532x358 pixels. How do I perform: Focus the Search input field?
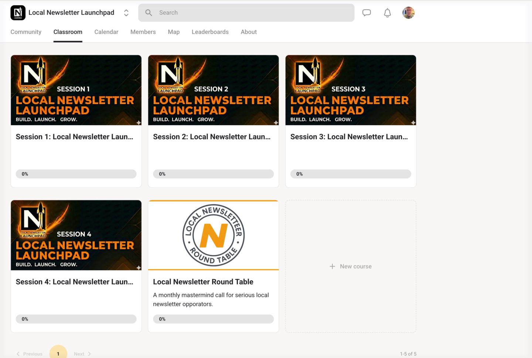click(x=246, y=13)
